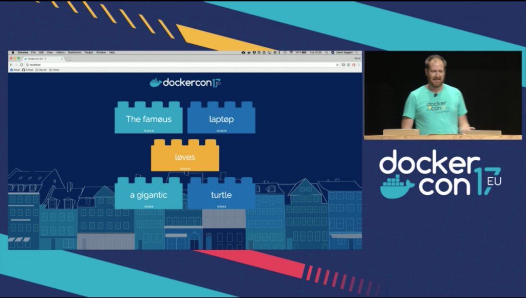Screen dimensions: 526x298
Task: Click the 'turtle' brick
Action: point(221,193)
